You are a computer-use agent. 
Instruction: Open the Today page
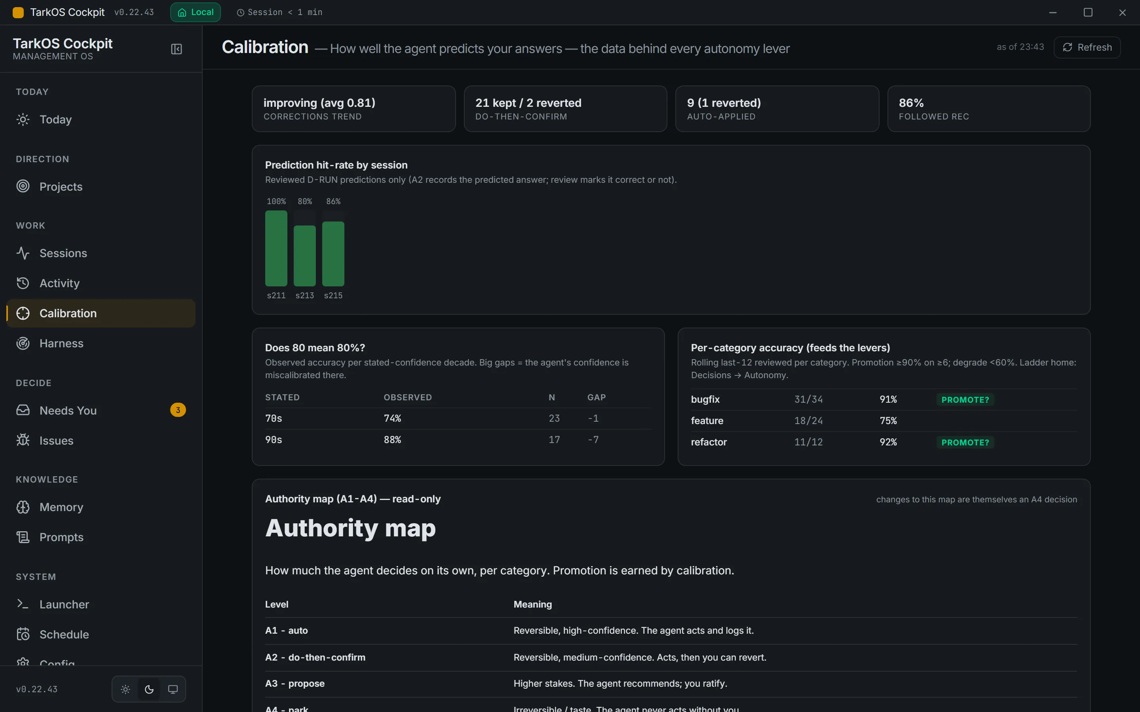coord(101,119)
